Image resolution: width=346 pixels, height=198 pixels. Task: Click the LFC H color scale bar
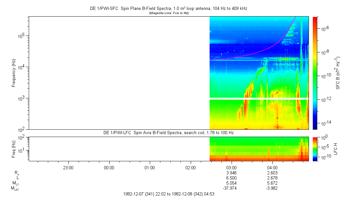click(x=315, y=148)
